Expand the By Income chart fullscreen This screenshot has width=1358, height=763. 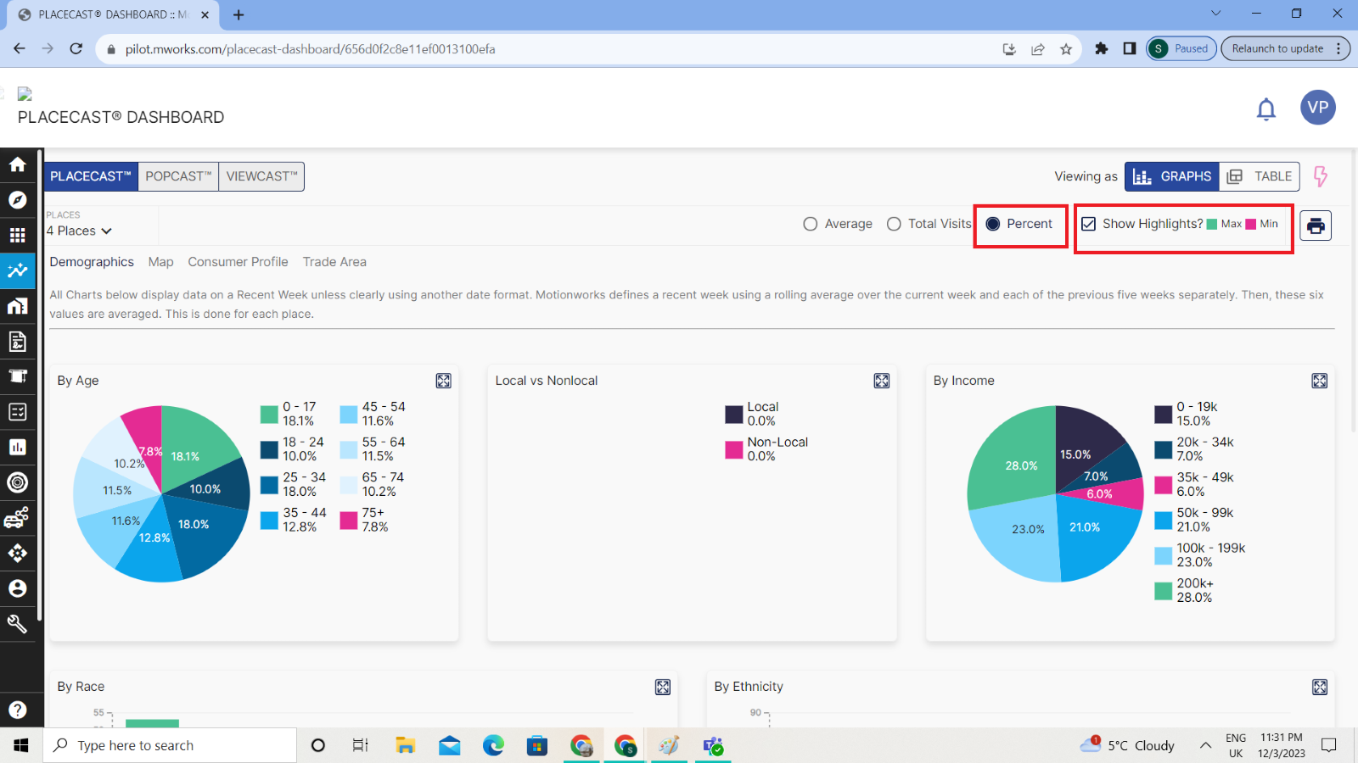point(1320,381)
